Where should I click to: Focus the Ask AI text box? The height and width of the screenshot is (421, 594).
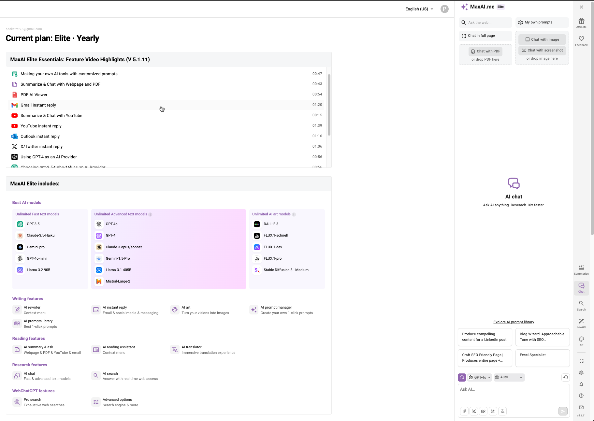514,394
